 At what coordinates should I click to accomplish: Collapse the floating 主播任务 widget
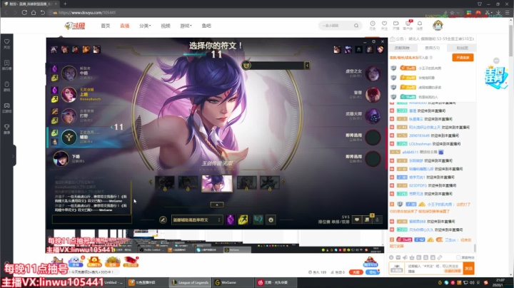[x=496, y=61]
